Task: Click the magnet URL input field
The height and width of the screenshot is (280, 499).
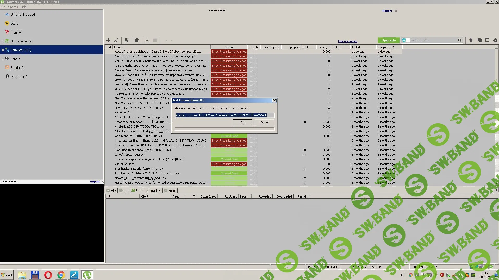Action: (224, 115)
